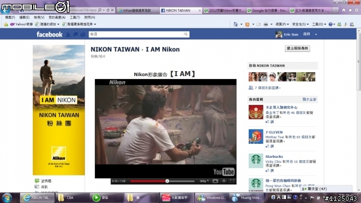
Task: Click the command bar home page icon
Action: click(x=235, y=24)
